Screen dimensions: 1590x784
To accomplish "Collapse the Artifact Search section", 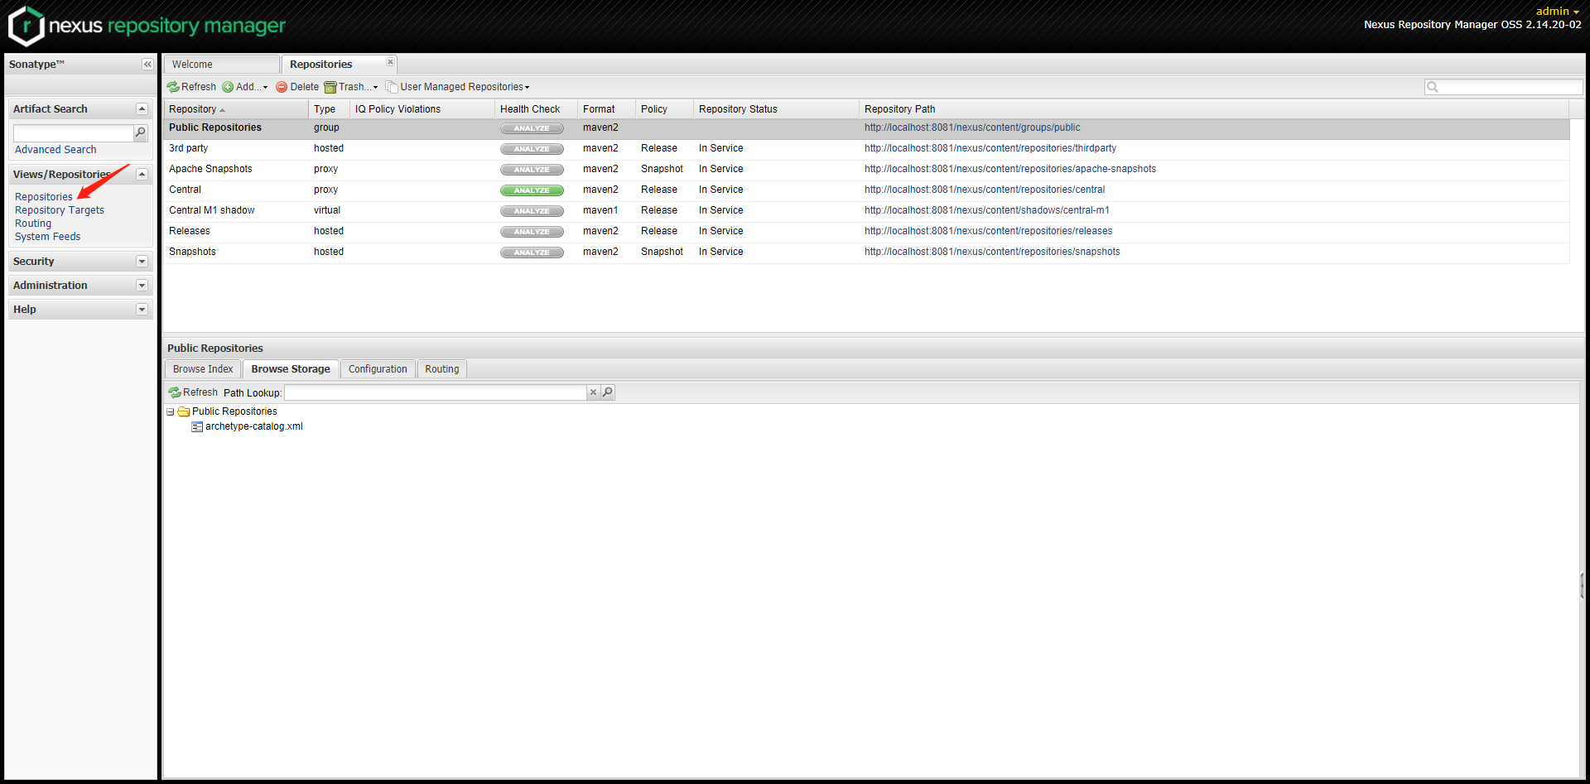I will point(142,109).
